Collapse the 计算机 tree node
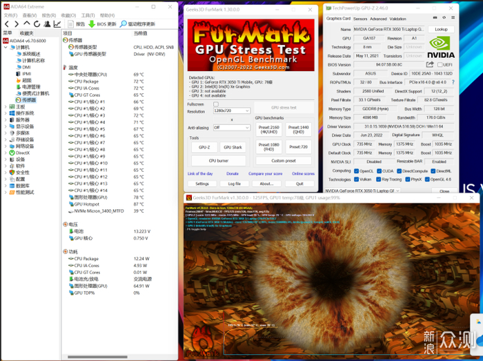The width and height of the screenshot is (483, 361). click(6, 48)
